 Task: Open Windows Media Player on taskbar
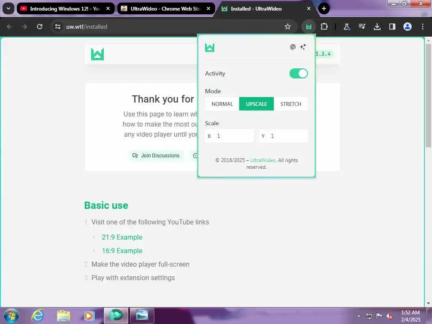click(x=89, y=316)
